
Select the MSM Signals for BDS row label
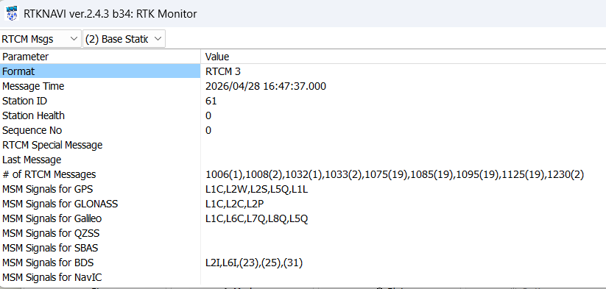tap(48, 263)
